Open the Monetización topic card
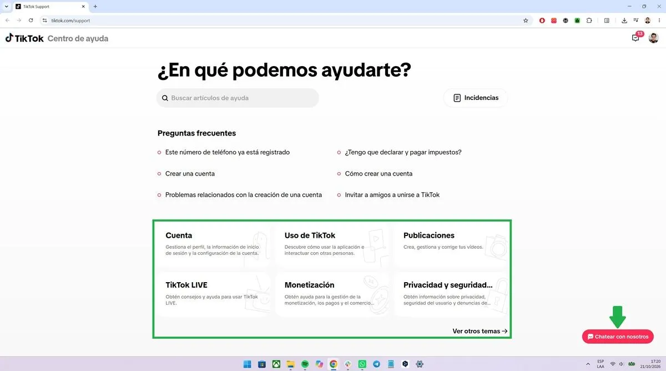Viewport: 666px width, 371px height. (x=332, y=294)
